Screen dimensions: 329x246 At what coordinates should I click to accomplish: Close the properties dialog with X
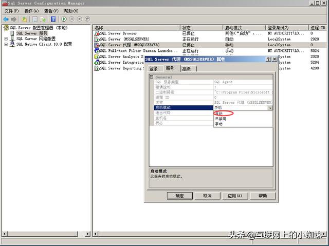[x=275, y=59]
